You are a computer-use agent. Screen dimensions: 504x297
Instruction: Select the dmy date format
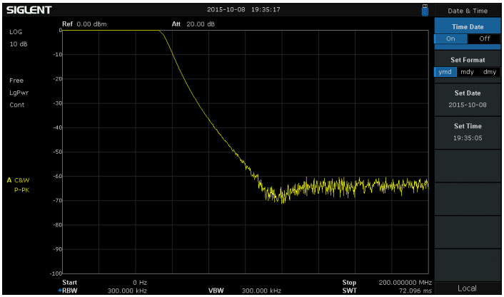click(489, 72)
